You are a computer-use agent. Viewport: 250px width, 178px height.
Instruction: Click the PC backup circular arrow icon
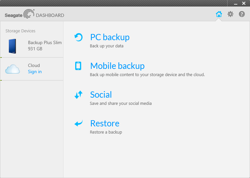(x=78, y=37)
